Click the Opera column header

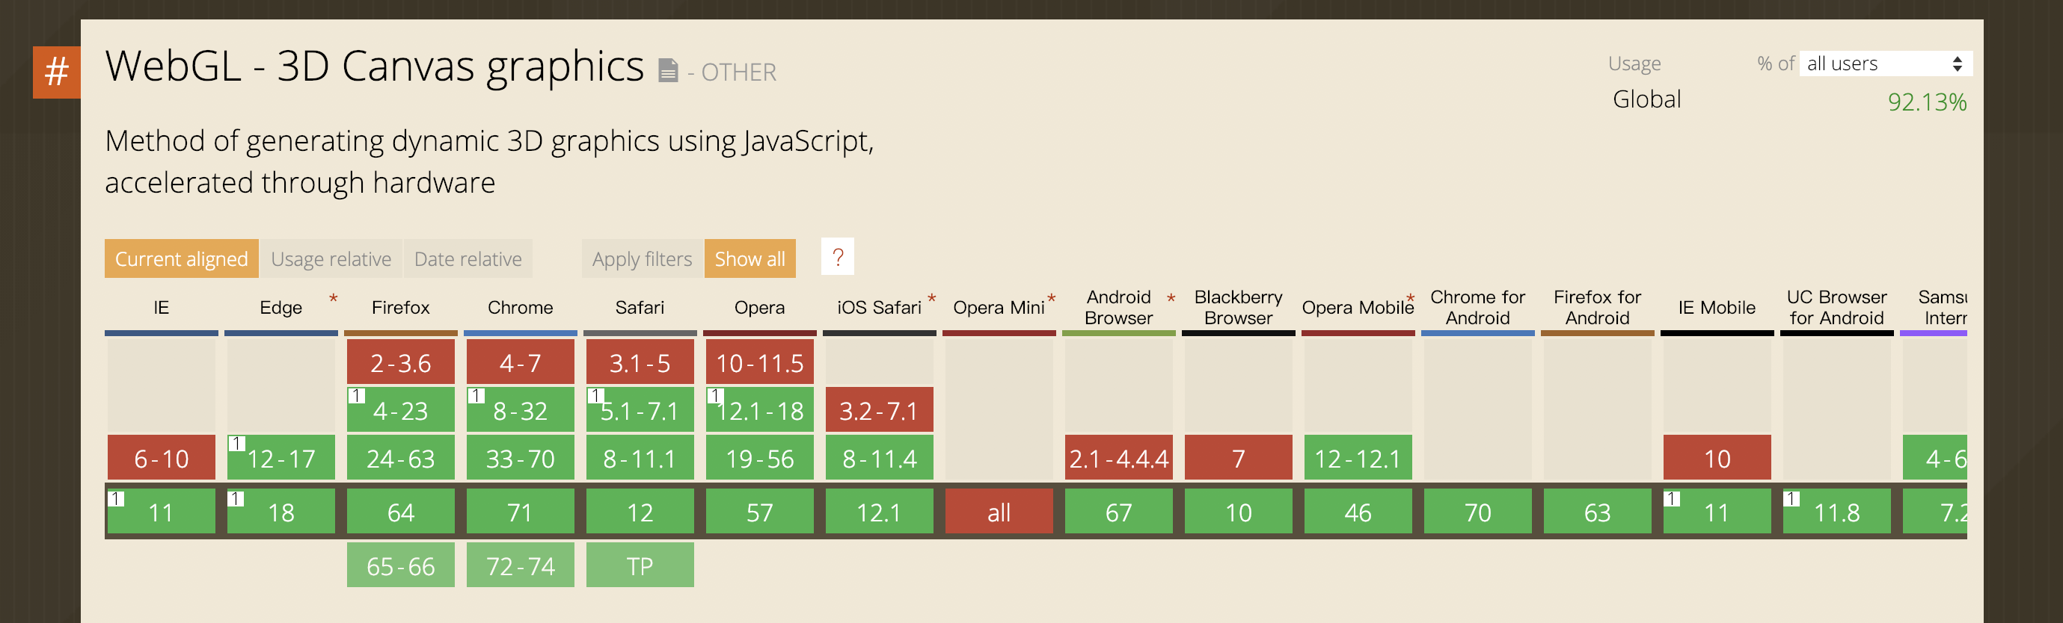[x=759, y=307]
